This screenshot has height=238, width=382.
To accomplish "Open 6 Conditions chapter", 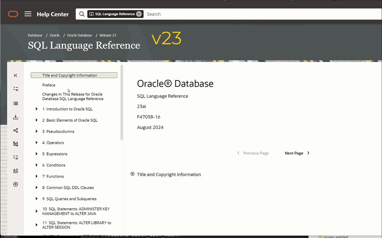I will (54, 165).
